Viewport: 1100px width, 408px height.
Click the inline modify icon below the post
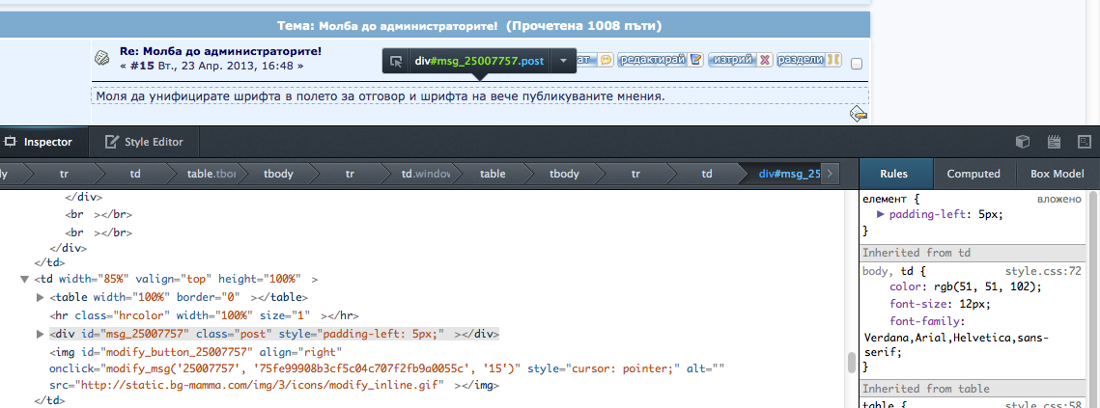coord(858,114)
